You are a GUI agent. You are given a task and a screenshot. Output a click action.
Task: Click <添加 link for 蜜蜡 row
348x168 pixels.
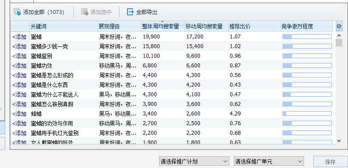point(19,37)
